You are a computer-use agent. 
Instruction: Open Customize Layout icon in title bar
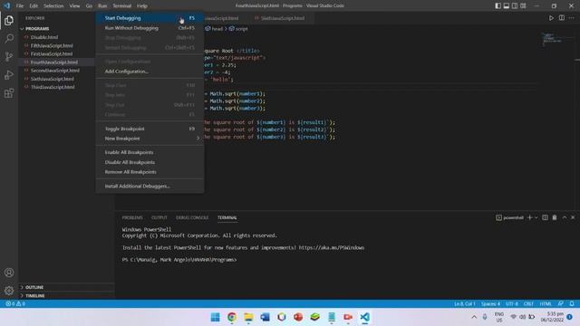coord(523,5)
